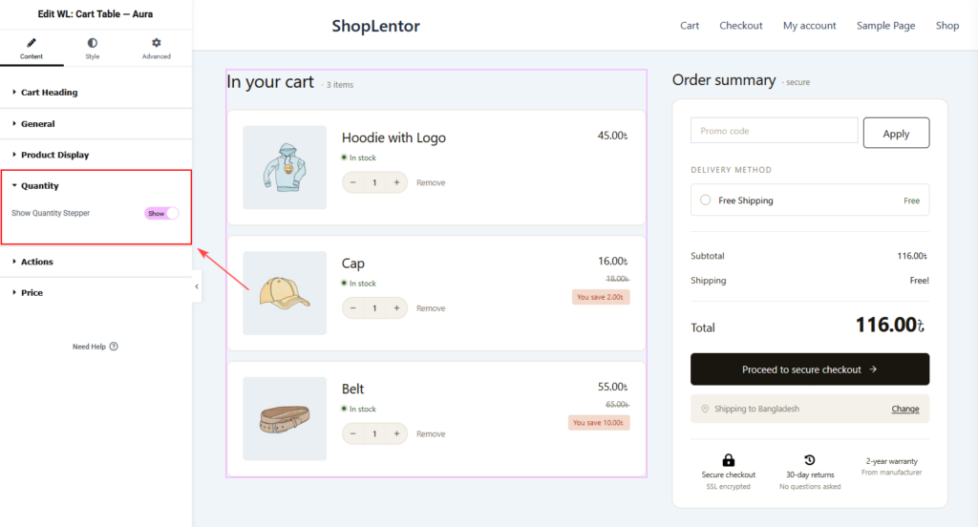Click the 30-day returns clock icon
978x527 pixels.
pos(810,460)
